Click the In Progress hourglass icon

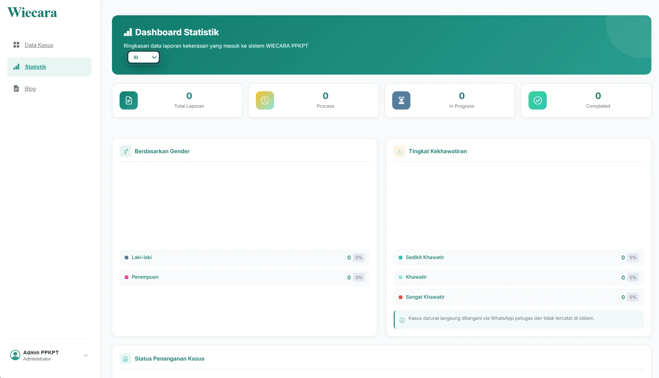pyautogui.click(x=401, y=100)
